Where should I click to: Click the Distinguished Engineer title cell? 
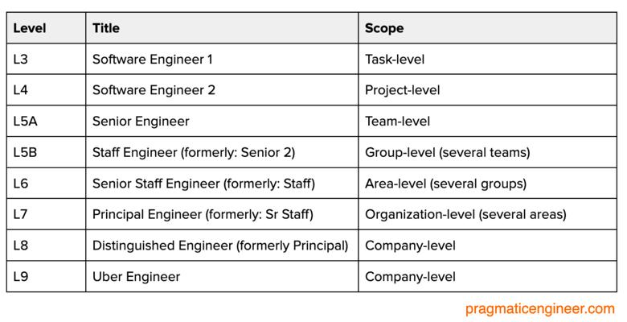(220, 246)
